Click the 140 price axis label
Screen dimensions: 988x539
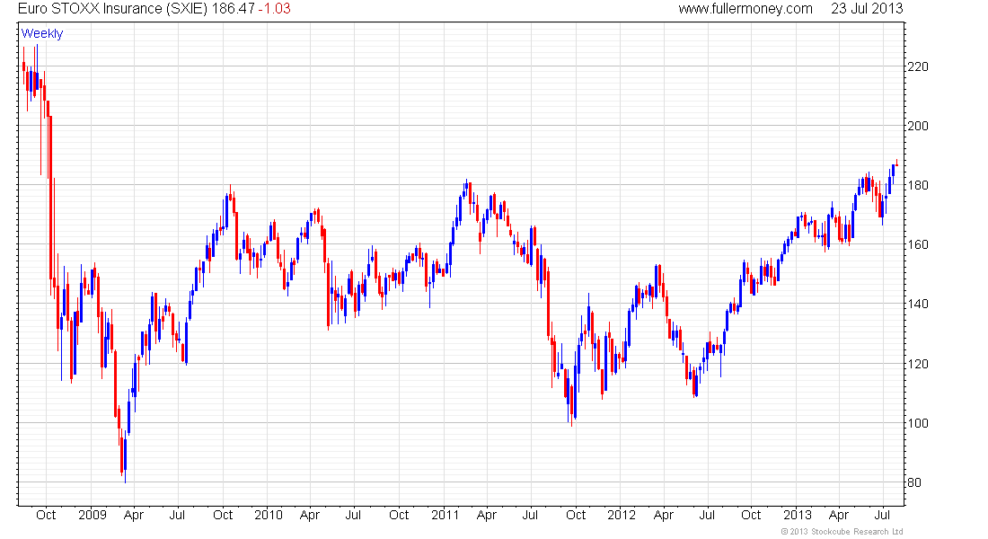(x=918, y=304)
